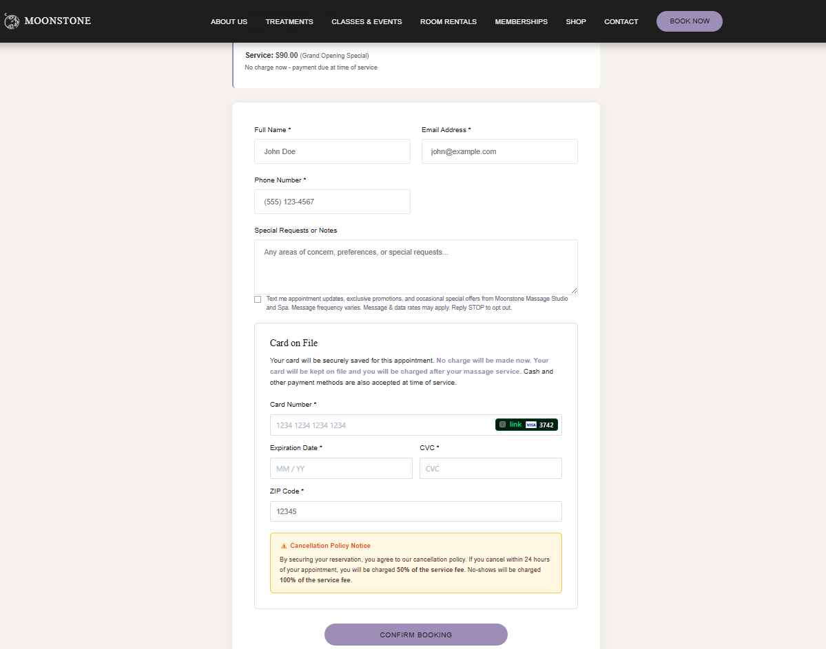The image size is (826, 649).
Task: Focus the Expiration Date field
Action: 341,469
